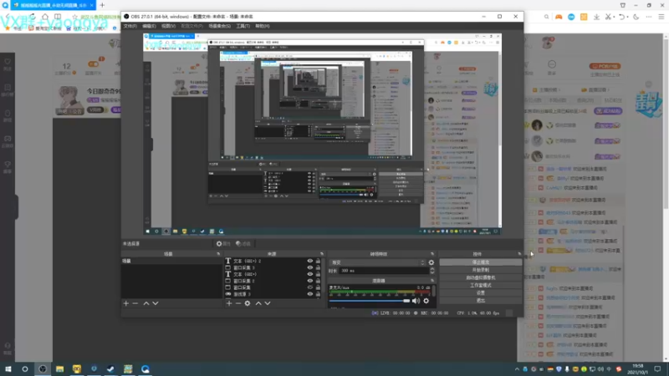Remove the selected scene with minus icon

click(135, 303)
